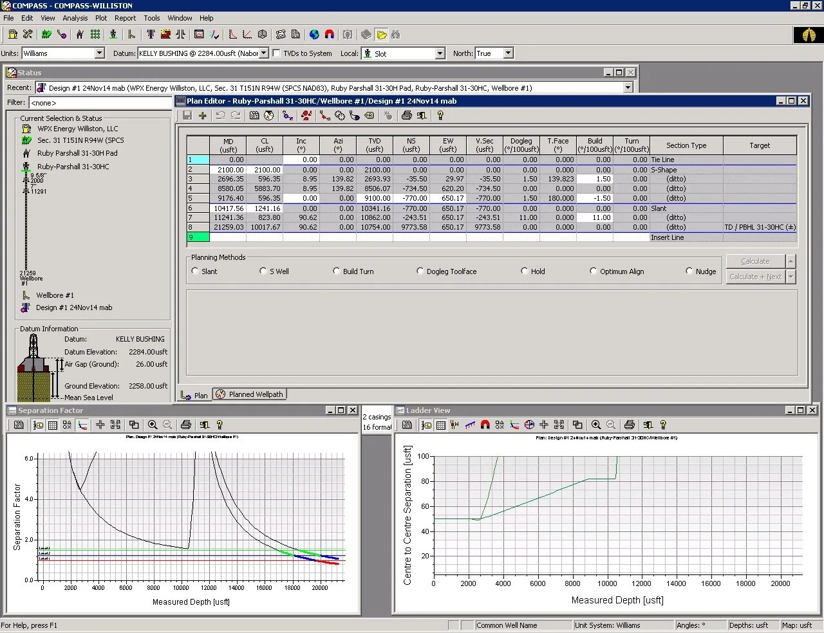Click crosshair icon in Separation Factor toolbar
Screen dimensions: 824x633
tap(100, 425)
